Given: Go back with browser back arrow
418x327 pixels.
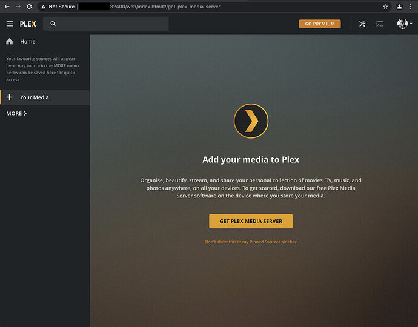Looking at the screenshot, I should pos(7,7).
